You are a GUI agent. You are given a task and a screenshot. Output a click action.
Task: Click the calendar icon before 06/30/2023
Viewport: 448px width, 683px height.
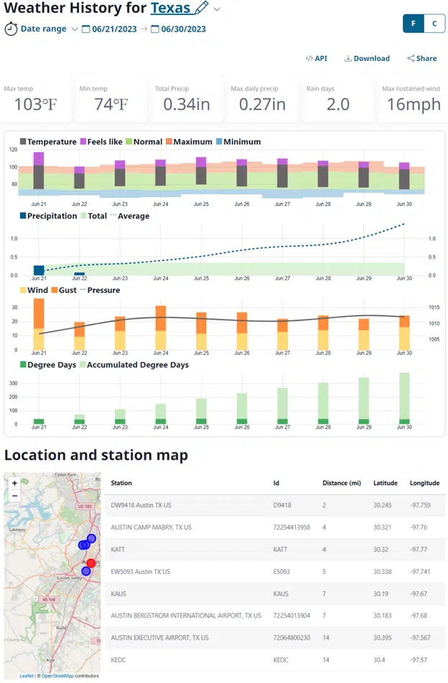click(x=155, y=29)
